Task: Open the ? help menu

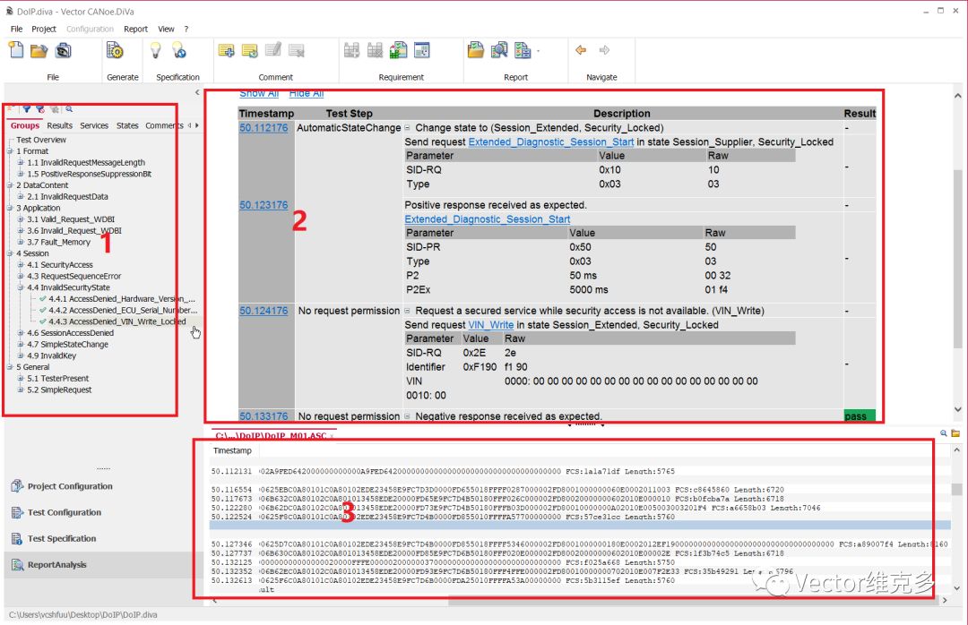Action: click(186, 29)
